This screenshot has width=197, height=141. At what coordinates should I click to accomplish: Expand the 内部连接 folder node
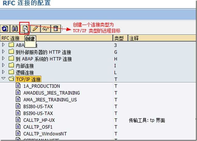click(x=3, y=65)
